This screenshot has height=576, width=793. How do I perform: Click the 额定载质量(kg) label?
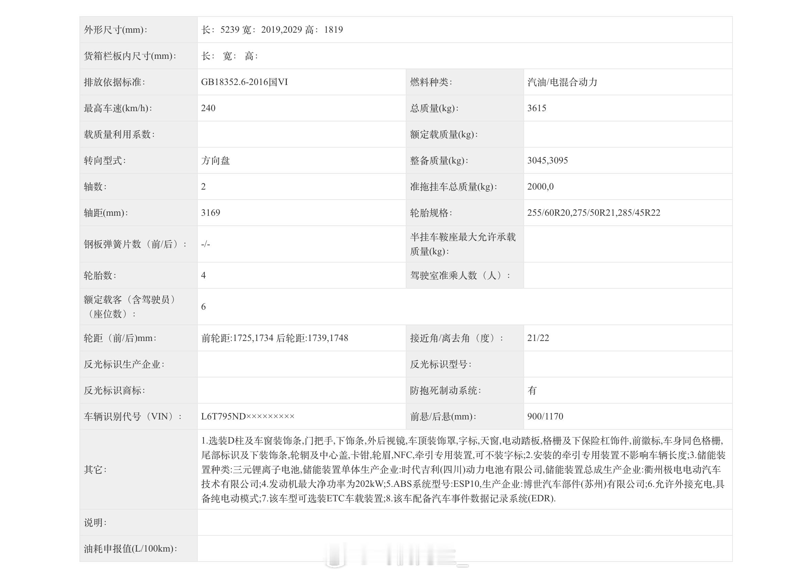(x=444, y=135)
